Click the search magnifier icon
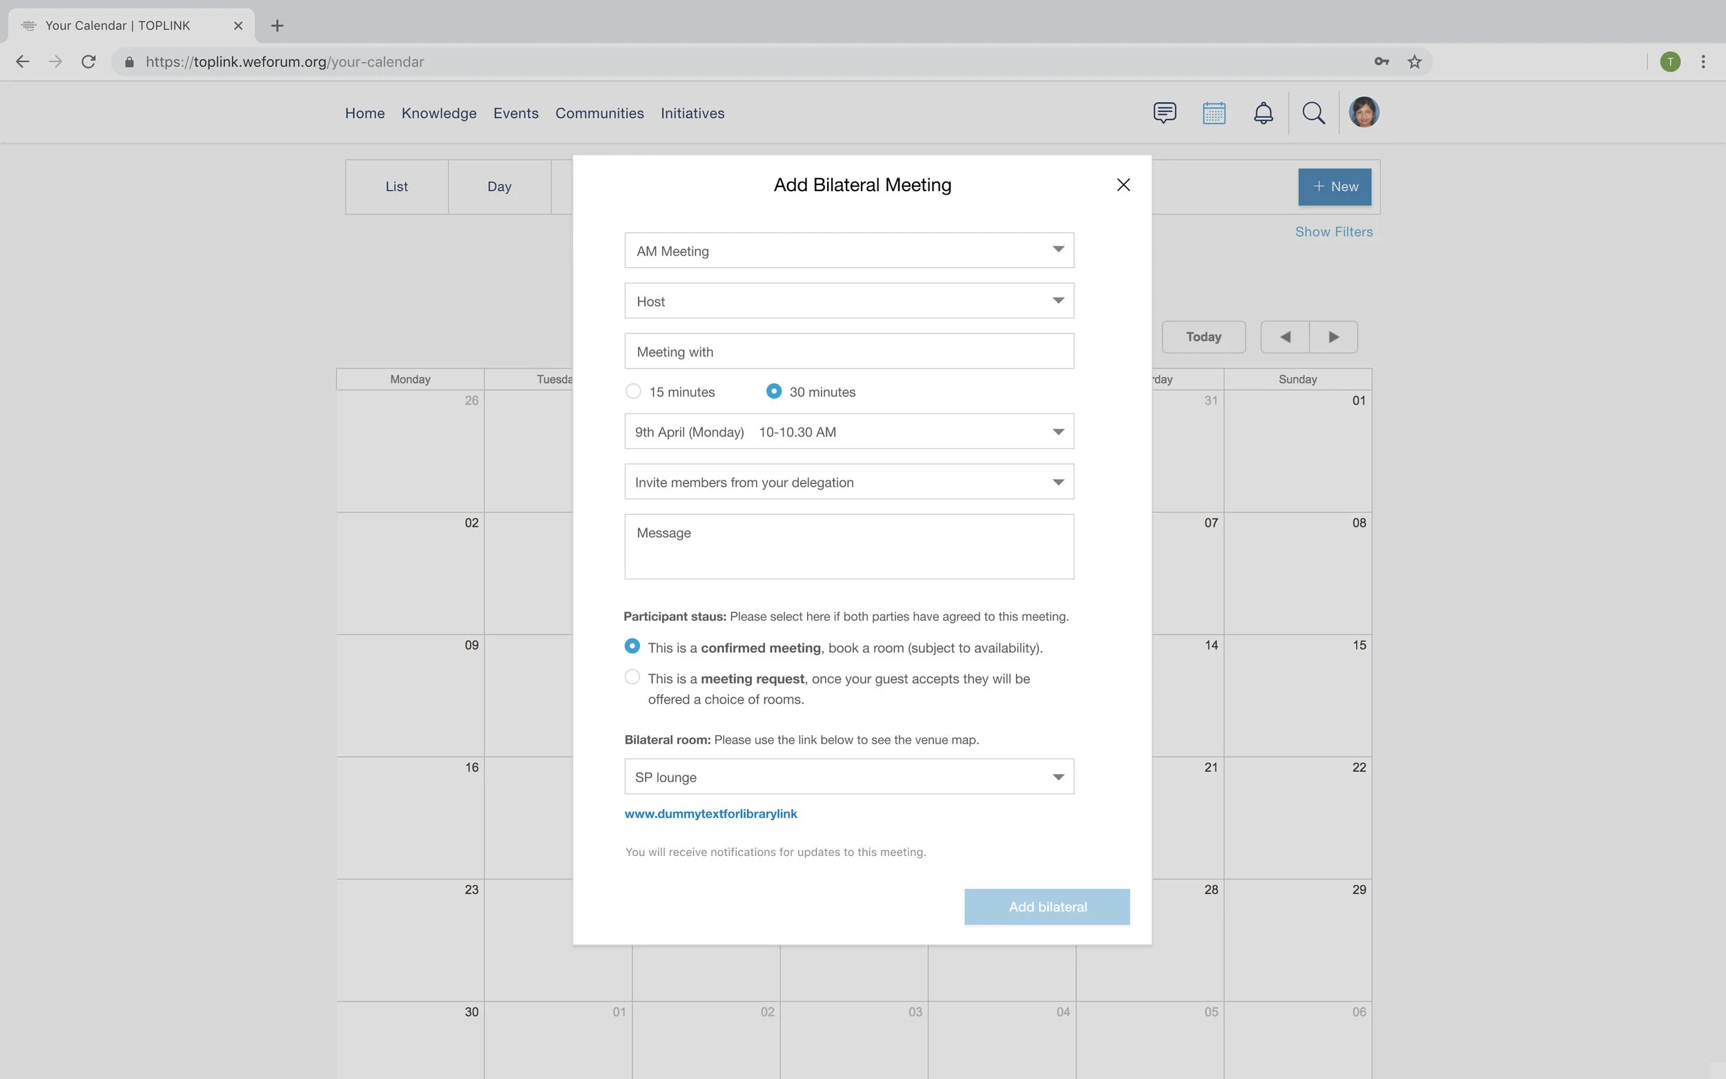The height and width of the screenshot is (1079, 1726). (1313, 113)
